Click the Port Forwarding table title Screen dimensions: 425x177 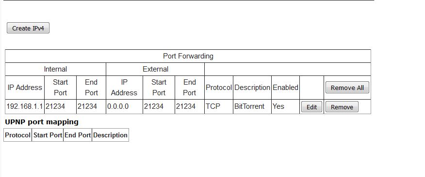188,56
